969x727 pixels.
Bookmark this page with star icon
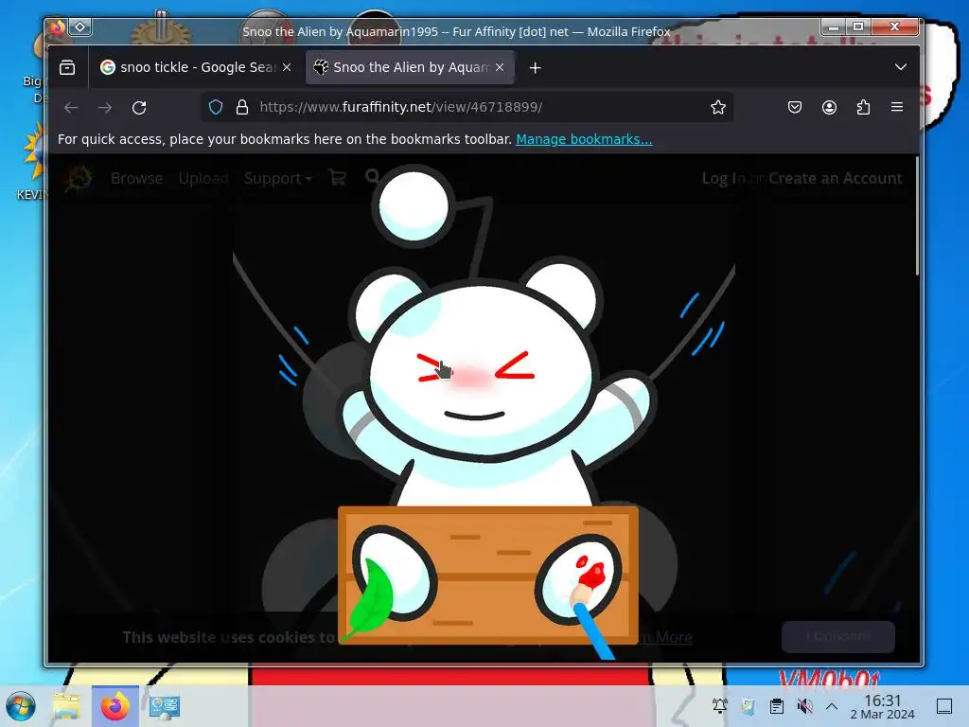click(x=717, y=108)
